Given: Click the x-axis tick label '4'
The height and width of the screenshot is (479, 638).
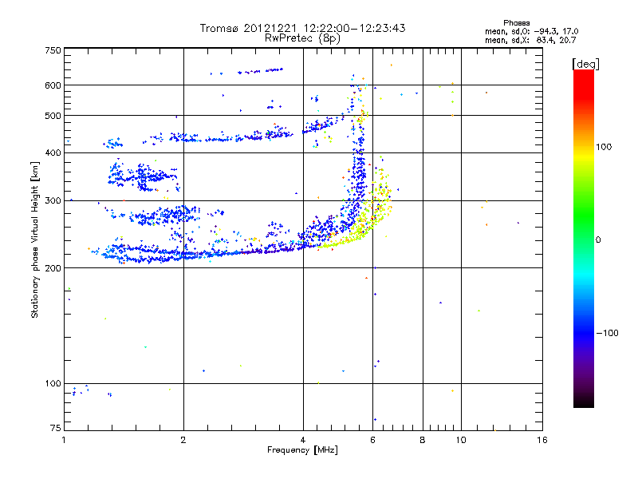Looking at the screenshot, I should coord(303,440).
